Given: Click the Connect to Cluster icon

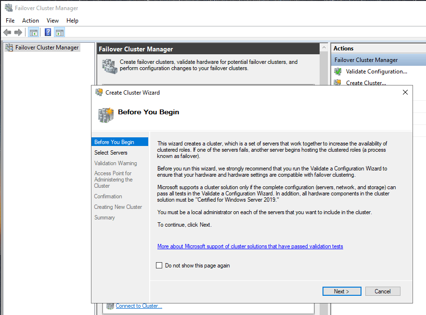Looking at the screenshot, I should pos(110,306).
